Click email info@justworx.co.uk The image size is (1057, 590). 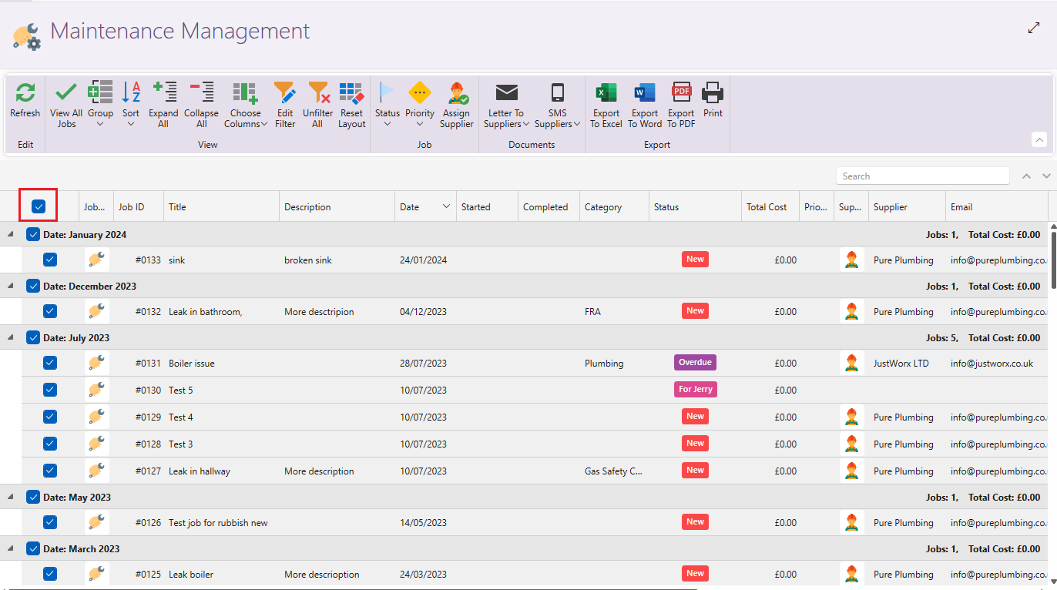(992, 363)
